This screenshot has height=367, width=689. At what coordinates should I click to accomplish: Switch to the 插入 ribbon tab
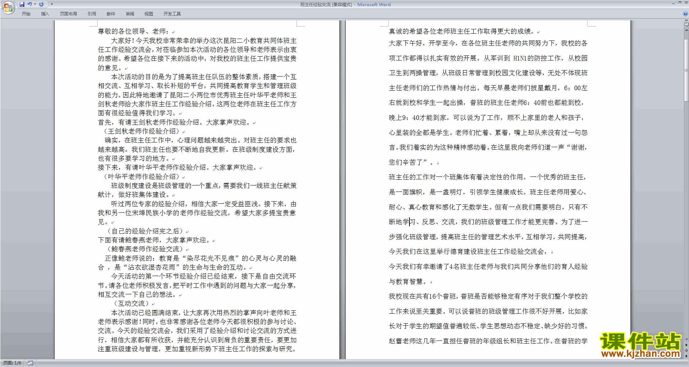pyautogui.click(x=45, y=14)
